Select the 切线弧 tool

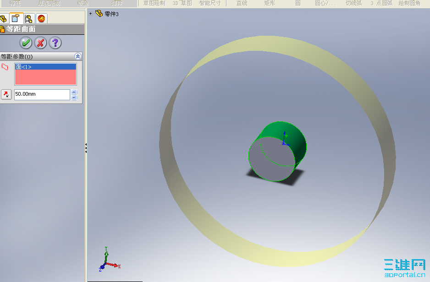coord(354,3)
